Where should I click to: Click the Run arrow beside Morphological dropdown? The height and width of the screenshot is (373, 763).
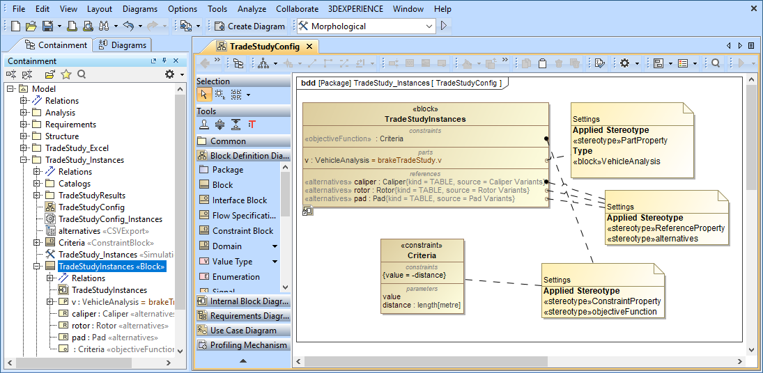[x=444, y=26]
